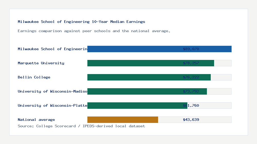Click the chart title about 10-Year Median Earnings
The width and height of the screenshot is (257, 144).
pyautogui.click(x=81, y=22)
